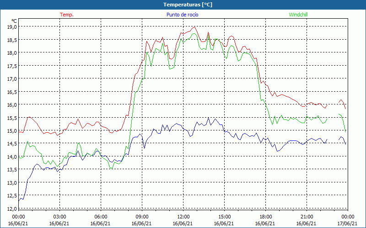Viewport: 366px width, 228px height.
Task: Click the '14,0' y-axis value
Action: tap(12, 156)
